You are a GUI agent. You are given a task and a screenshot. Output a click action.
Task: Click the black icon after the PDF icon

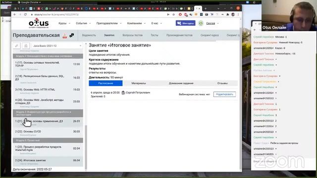point(71,36)
